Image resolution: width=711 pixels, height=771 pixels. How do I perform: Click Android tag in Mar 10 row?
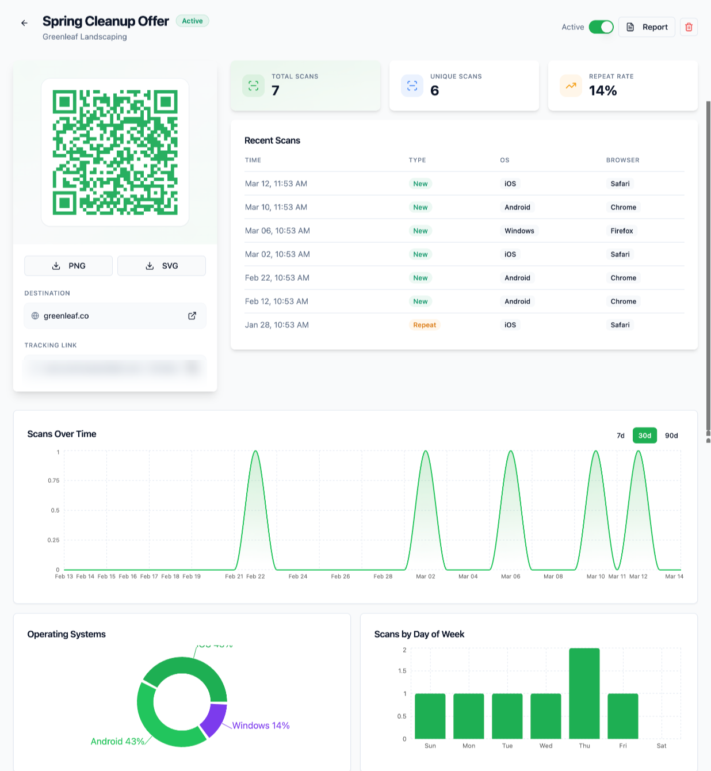(x=517, y=207)
